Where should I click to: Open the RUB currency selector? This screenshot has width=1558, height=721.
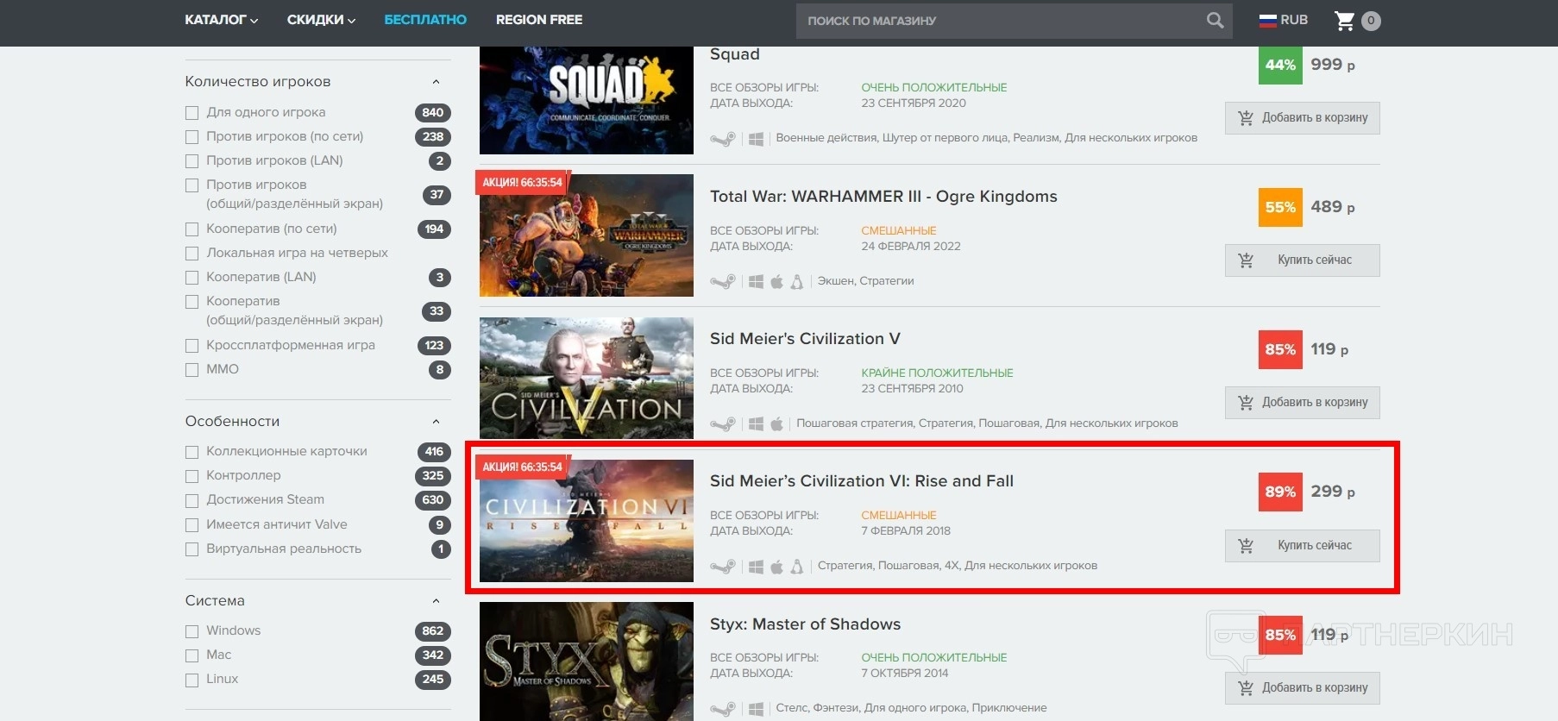1284,20
